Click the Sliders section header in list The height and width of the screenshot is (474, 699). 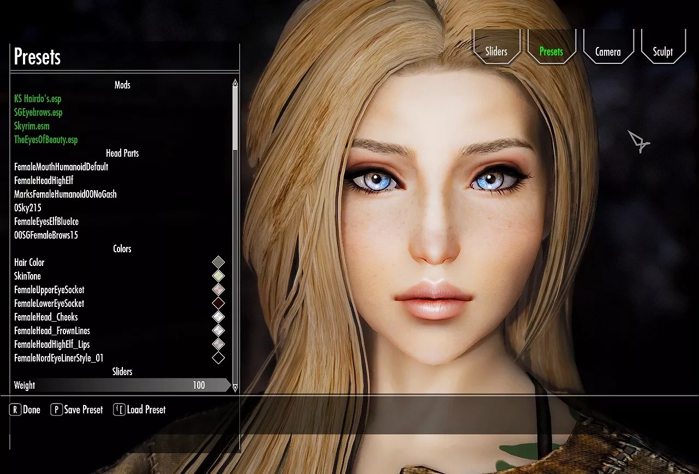[122, 372]
